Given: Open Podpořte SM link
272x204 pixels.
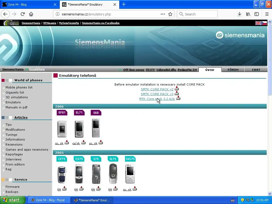Looking at the screenshot, I should tap(187, 70).
